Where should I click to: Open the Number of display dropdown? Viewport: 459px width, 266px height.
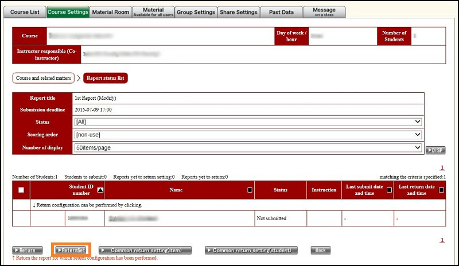pyautogui.click(x=248, y=147)
